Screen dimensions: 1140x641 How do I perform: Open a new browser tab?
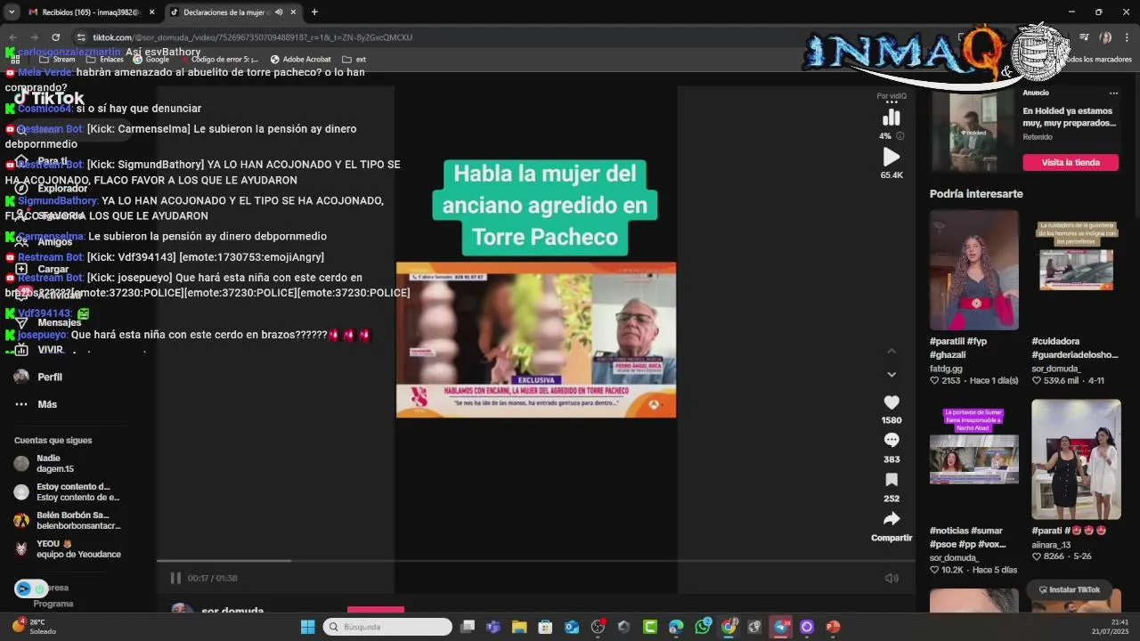(x=314, y=12)
